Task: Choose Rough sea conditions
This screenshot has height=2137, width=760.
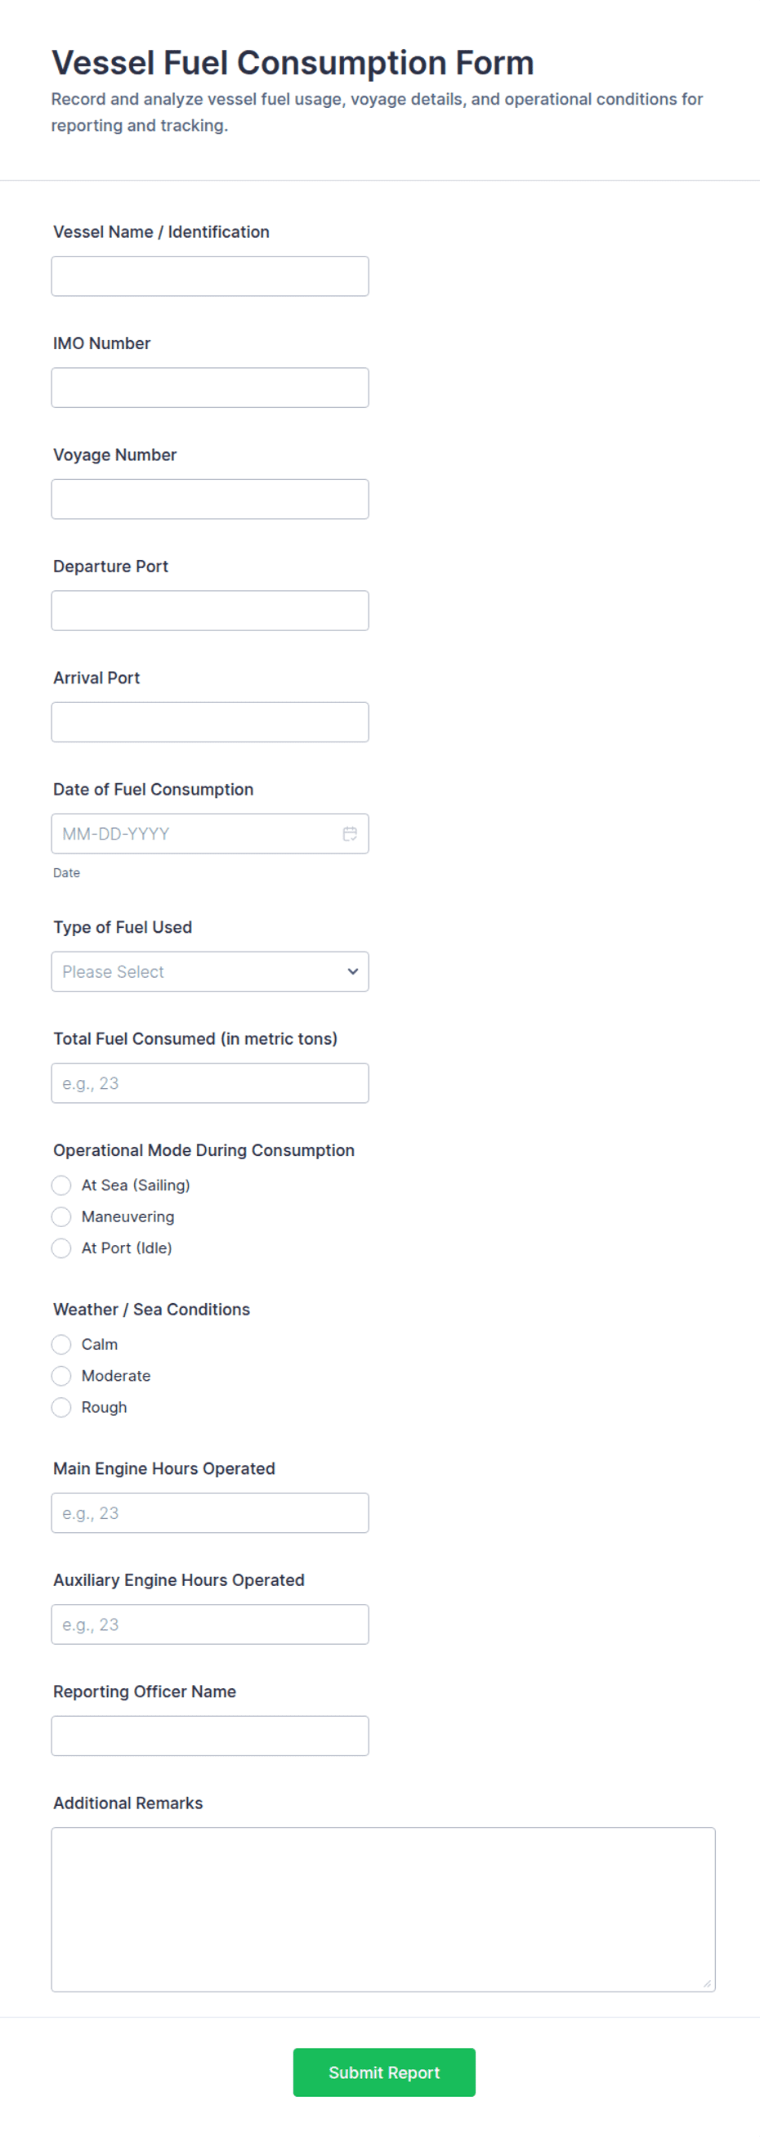Action: 61,1408
